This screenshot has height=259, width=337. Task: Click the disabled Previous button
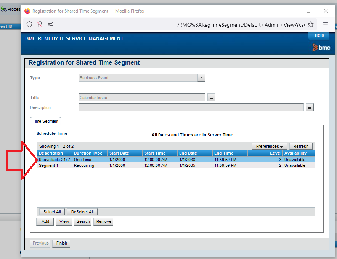coord(40,243)
